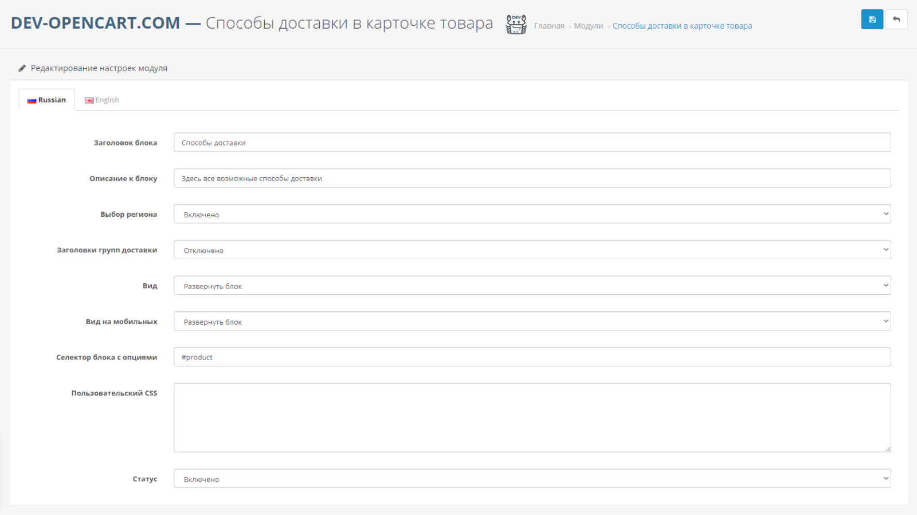Click the Выбор региона label

[128, 214]
